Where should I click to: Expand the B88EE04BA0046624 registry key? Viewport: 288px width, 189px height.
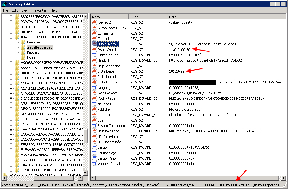pyautogui.click(x=11, y=68)
